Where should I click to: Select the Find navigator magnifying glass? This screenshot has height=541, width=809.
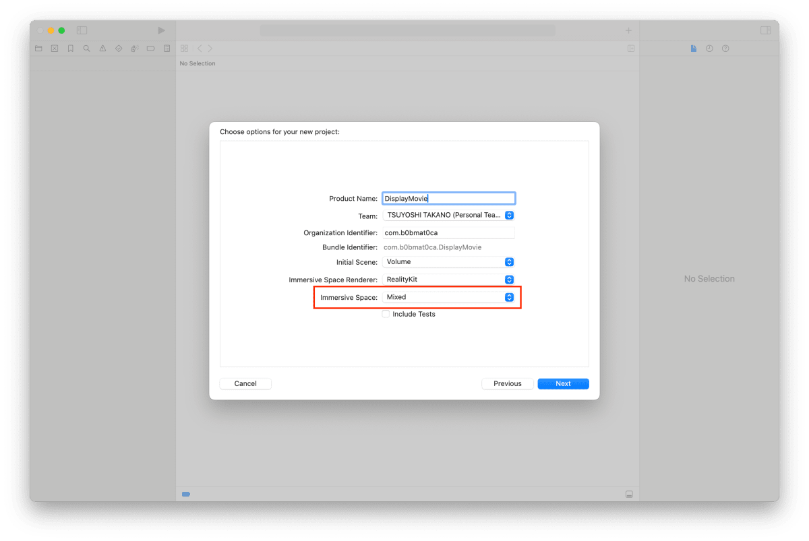(x=86, y=48)
